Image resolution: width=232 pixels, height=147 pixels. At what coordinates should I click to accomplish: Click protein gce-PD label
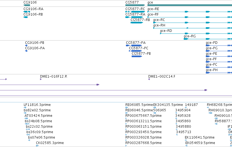click(212, 43)
